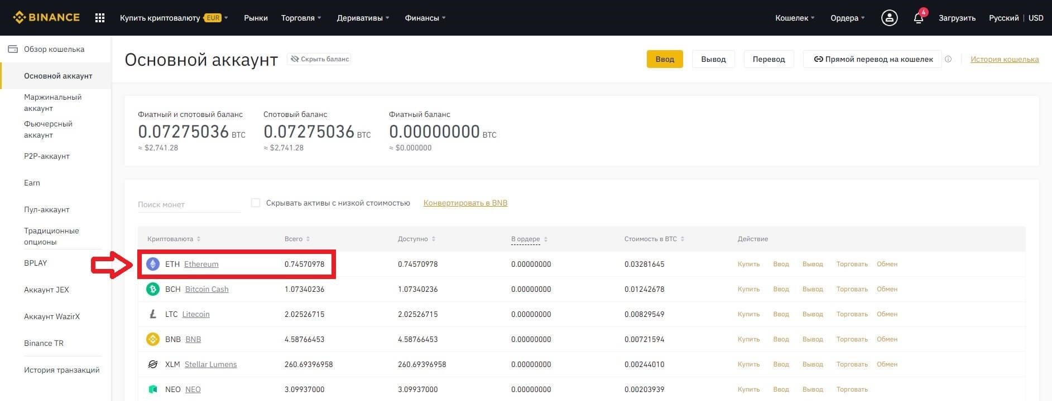
Task: Expand the Кошелек dropdown
Action: click(795, 18)
